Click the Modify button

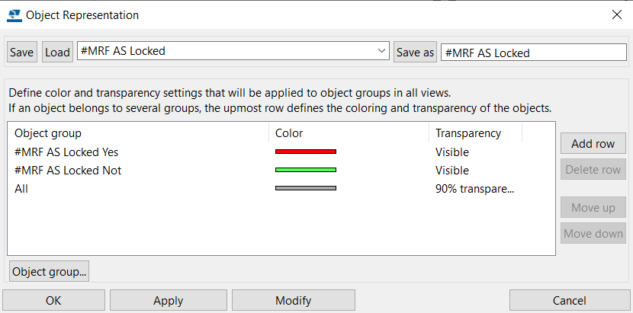(x=294, y=301)
